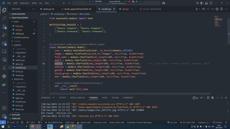Delete the terminal with trash icon
Viewport: 230px width, 129px height.
click(212, 98)
